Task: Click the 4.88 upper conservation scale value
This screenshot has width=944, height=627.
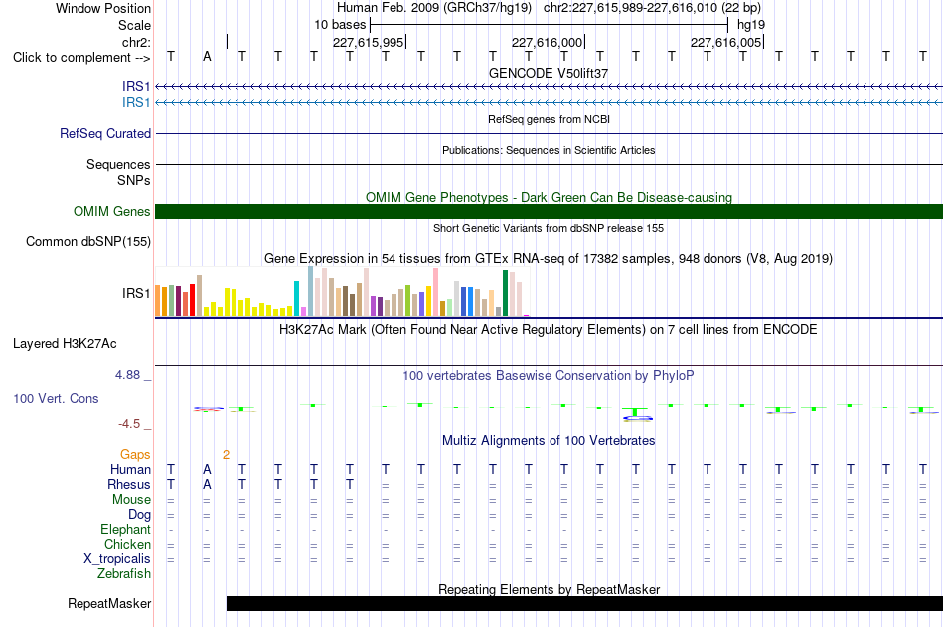Action: click(x=127, y=375)
